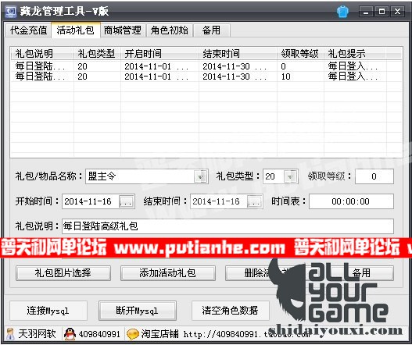
Task: Switch to the 代金充值 tab
Action: (x=28, y=30)
